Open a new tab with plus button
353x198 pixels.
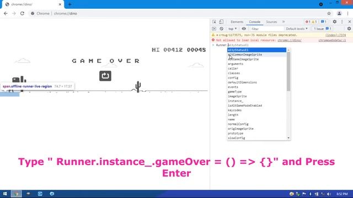[x=69, y=4]
